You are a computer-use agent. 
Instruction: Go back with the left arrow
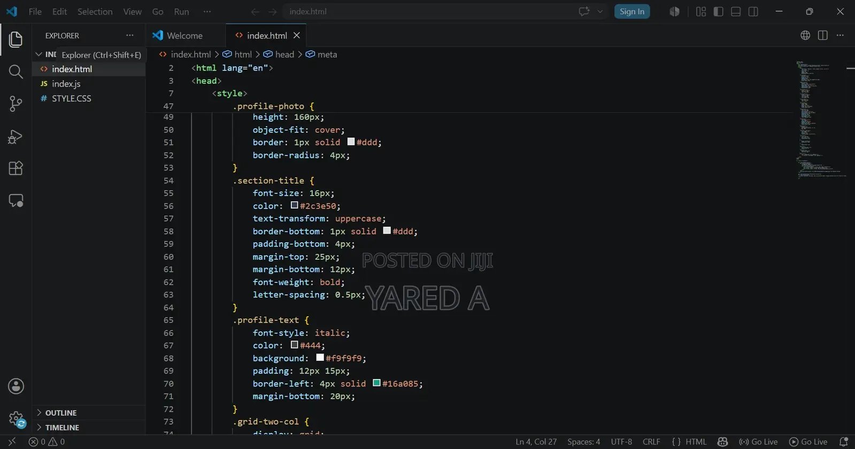pyautogui.click(x=255, y=12)
